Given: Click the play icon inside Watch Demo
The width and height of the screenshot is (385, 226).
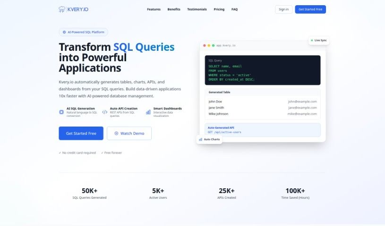Looking at the screenshot, I should tap(116, 133).
